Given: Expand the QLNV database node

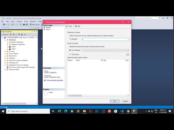Looking at the screenshot, I should pos(7,49).
